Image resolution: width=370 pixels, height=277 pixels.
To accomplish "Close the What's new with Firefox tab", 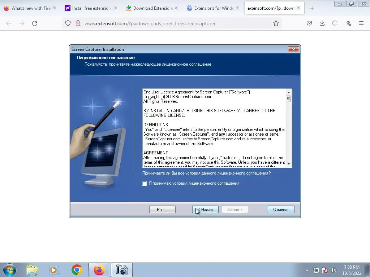I will pyautogui.click(x=55, y=8).
